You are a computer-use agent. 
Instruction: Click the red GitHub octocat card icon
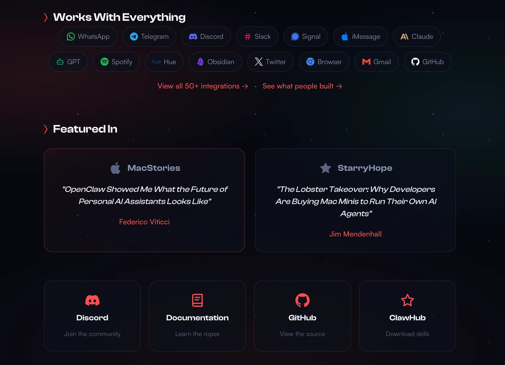[302, 300]
